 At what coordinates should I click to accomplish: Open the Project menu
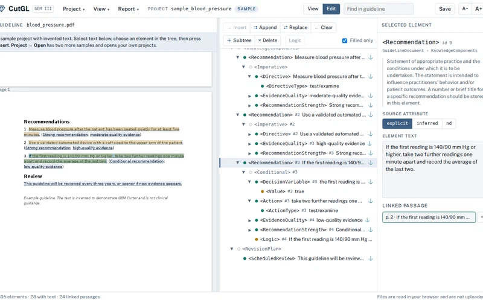[74, 9]
